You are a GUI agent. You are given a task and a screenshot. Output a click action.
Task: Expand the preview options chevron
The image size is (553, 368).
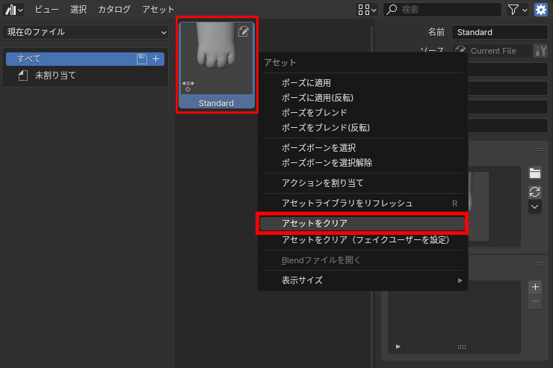(x=535, y=206)
